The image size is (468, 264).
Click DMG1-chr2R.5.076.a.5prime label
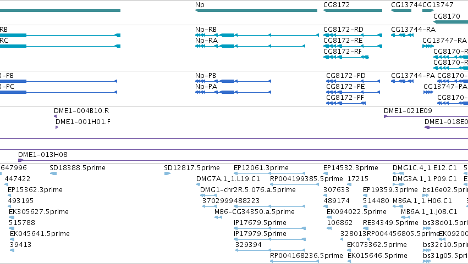[x=247, y=190]
